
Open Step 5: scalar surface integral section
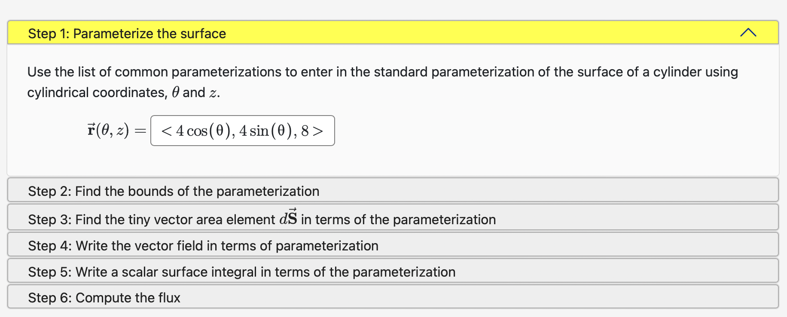tap(241, 271)
